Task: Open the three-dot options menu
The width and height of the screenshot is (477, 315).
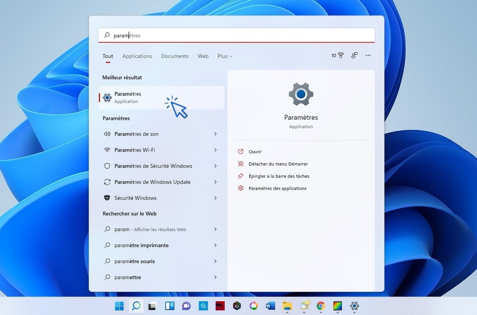Action: click(x=368, y=56)
